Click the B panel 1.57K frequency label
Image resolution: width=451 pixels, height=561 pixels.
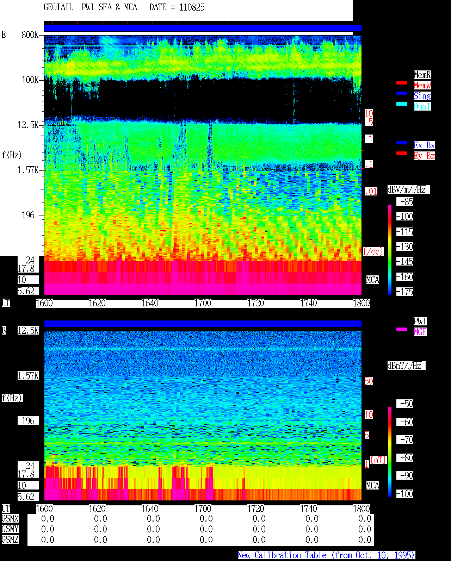28,375
